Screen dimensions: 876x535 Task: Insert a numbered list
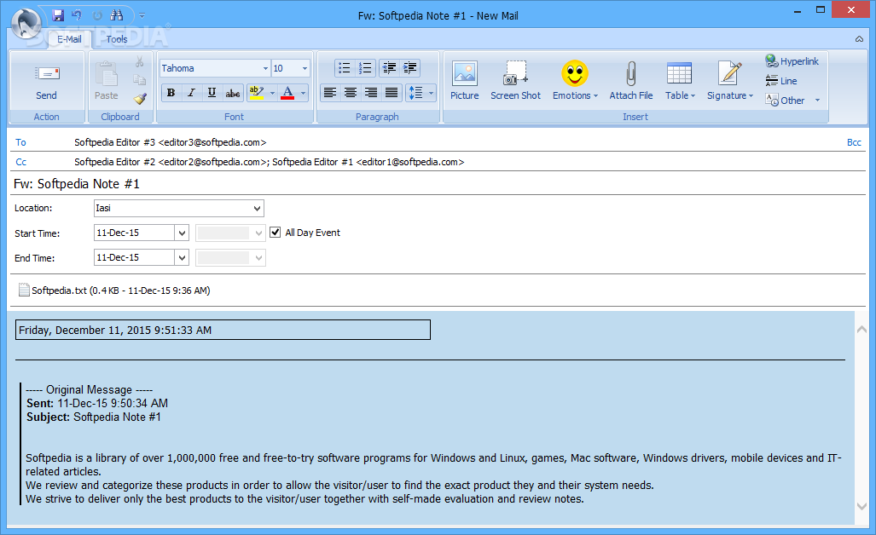click(x=365, y=68)
